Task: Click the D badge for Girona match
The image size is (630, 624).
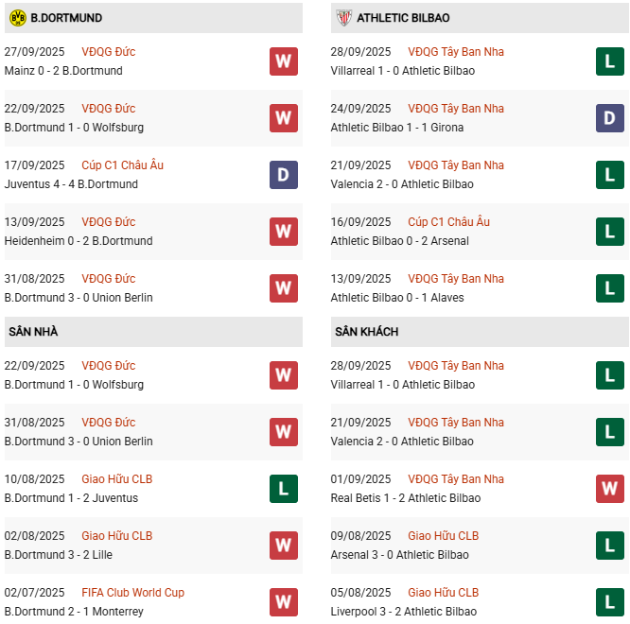Action: tap(610, 118)
